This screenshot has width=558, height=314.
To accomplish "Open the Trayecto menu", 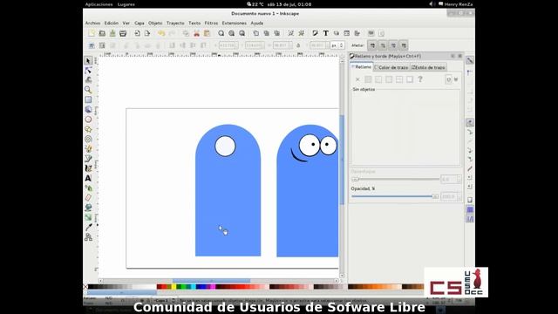I will 175,24.
